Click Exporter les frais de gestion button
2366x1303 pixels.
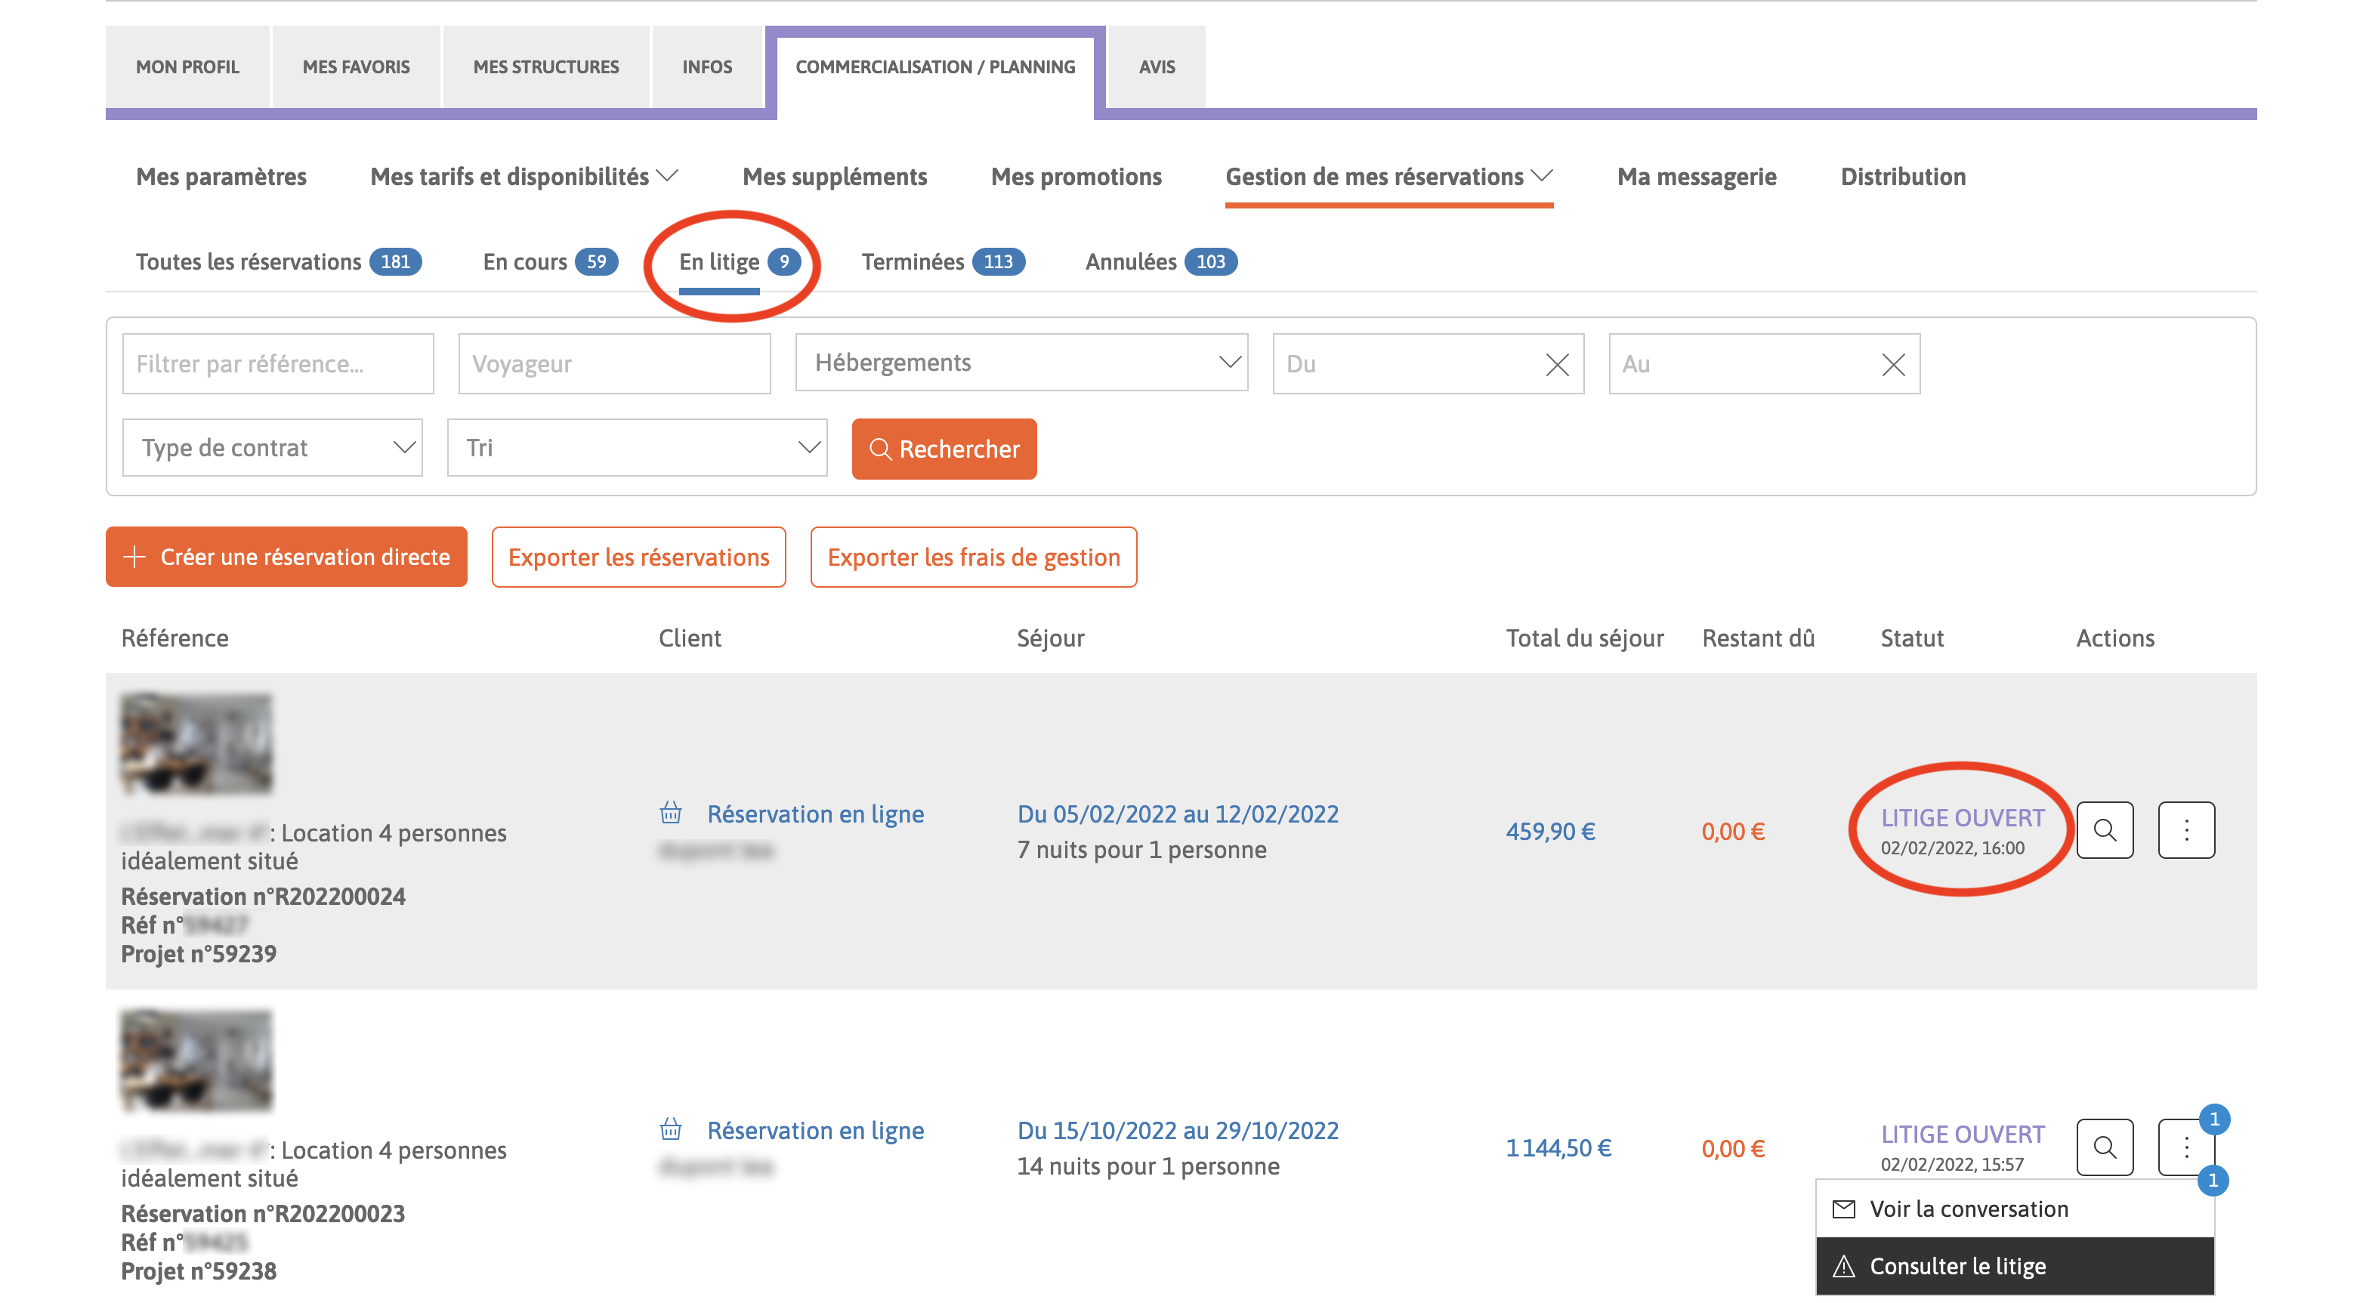(974, 555)
